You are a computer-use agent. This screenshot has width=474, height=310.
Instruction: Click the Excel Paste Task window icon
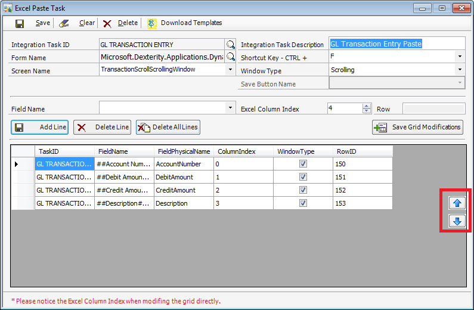7,8
